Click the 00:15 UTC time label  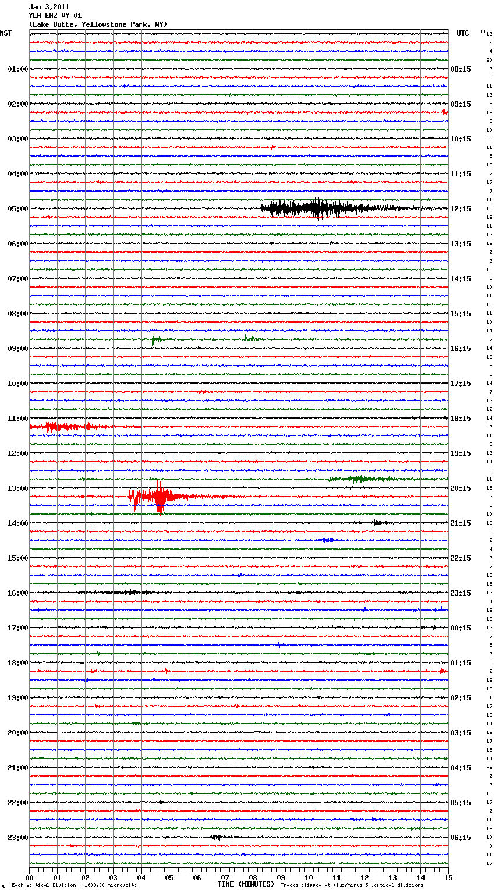coord(461,628)
